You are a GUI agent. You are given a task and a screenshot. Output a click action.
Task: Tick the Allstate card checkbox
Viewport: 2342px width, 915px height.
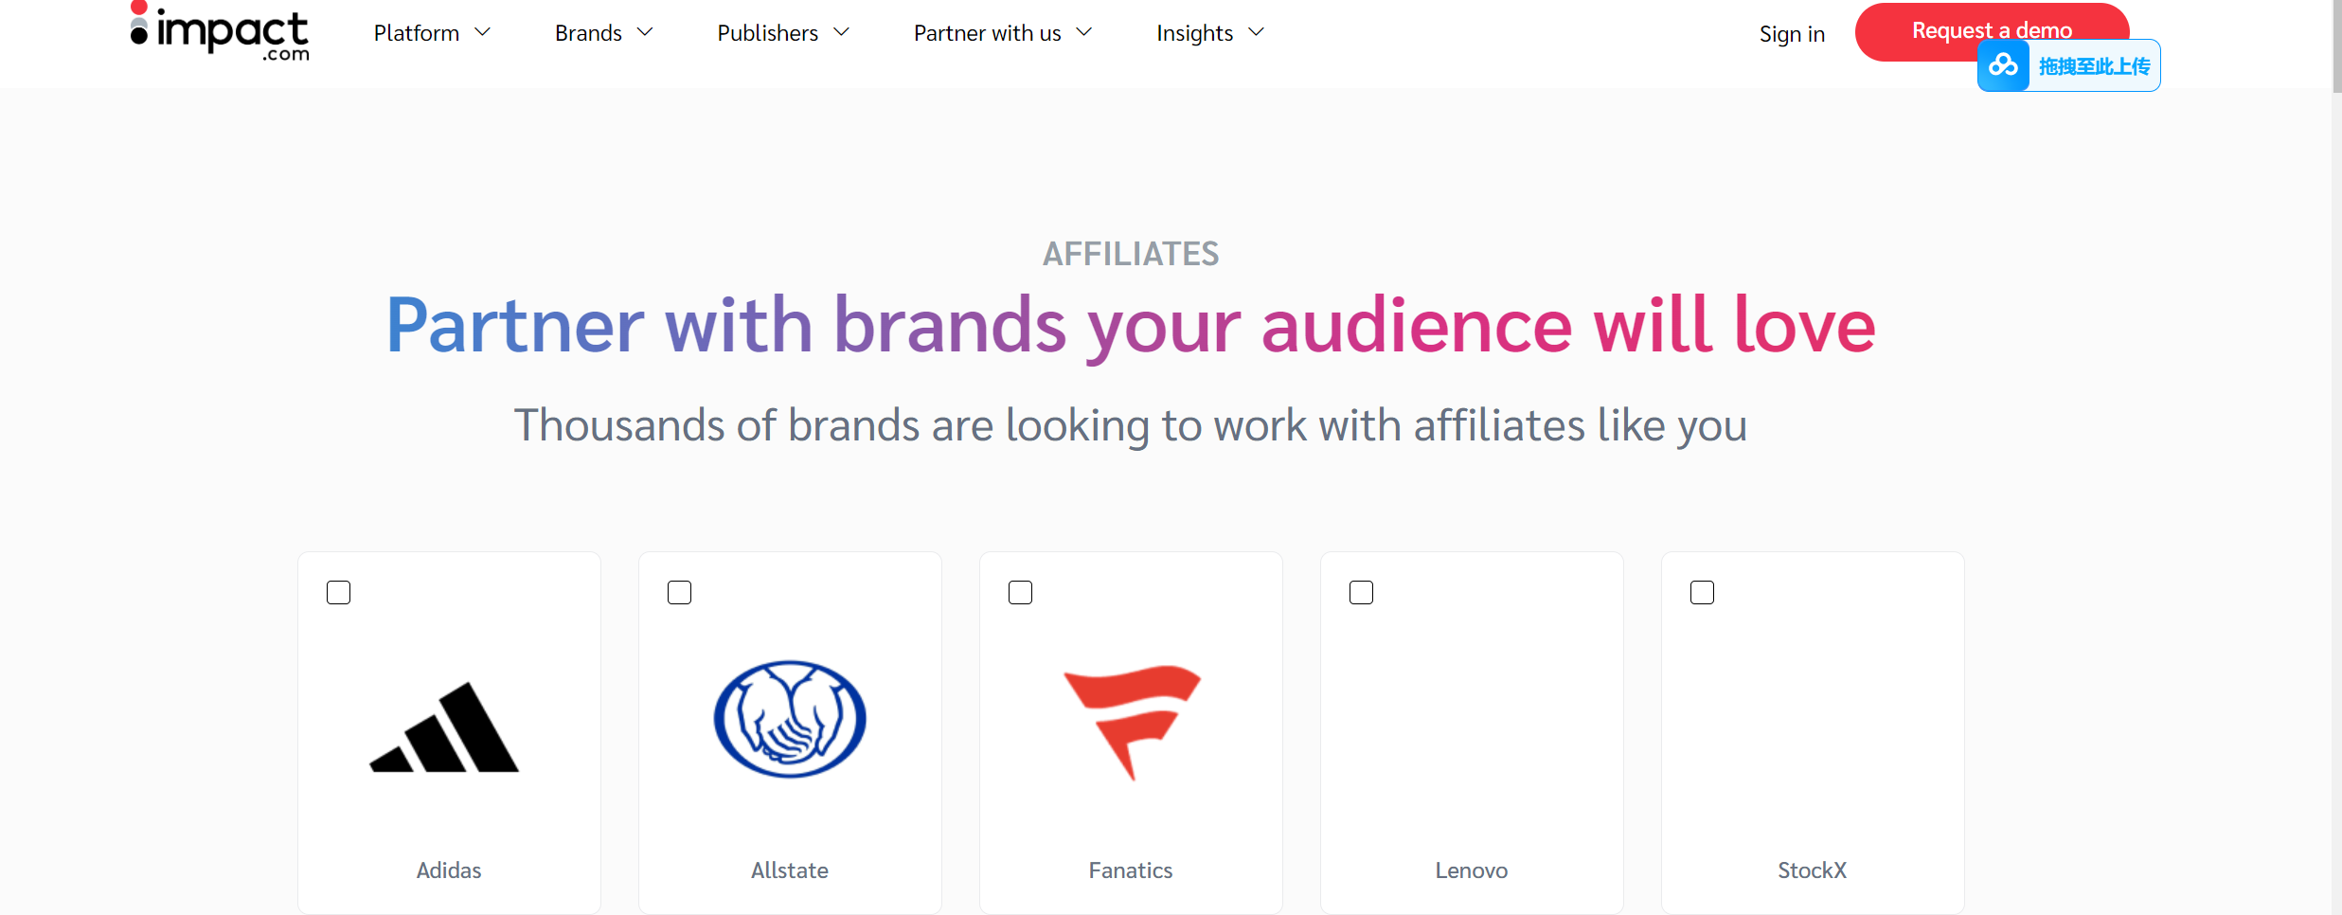(679, 593)
